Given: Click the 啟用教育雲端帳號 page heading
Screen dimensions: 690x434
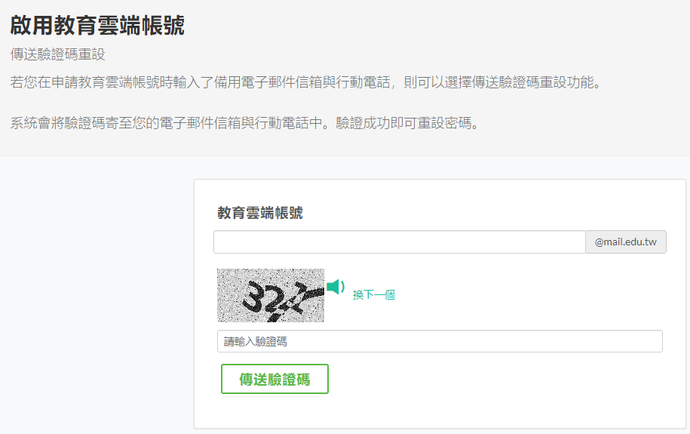Looking at the screenshot, I should (97, 25).
